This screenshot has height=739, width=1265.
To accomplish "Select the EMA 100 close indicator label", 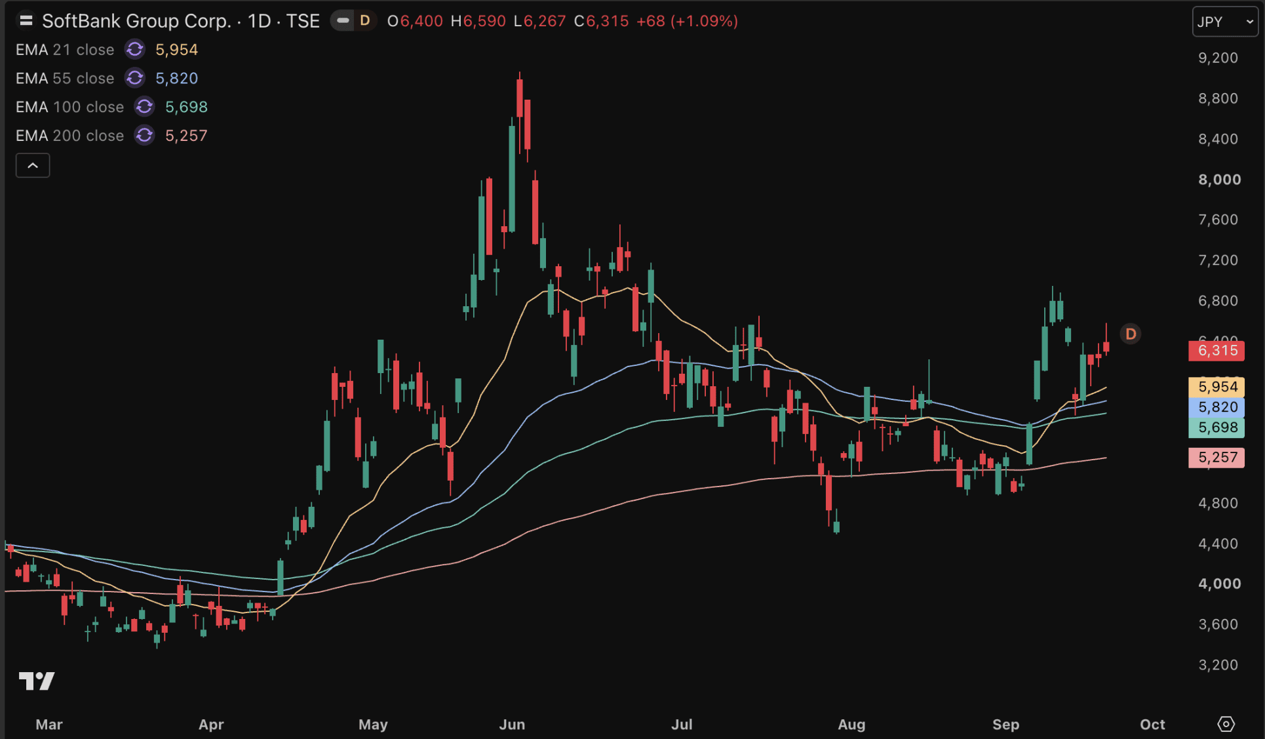I will 69,107.
